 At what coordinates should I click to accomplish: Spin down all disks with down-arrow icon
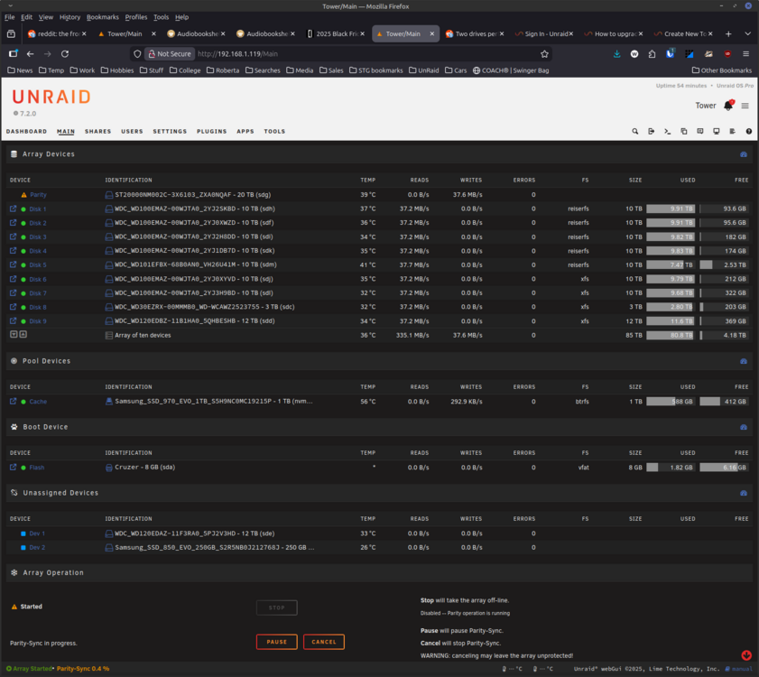coord(14,334)
